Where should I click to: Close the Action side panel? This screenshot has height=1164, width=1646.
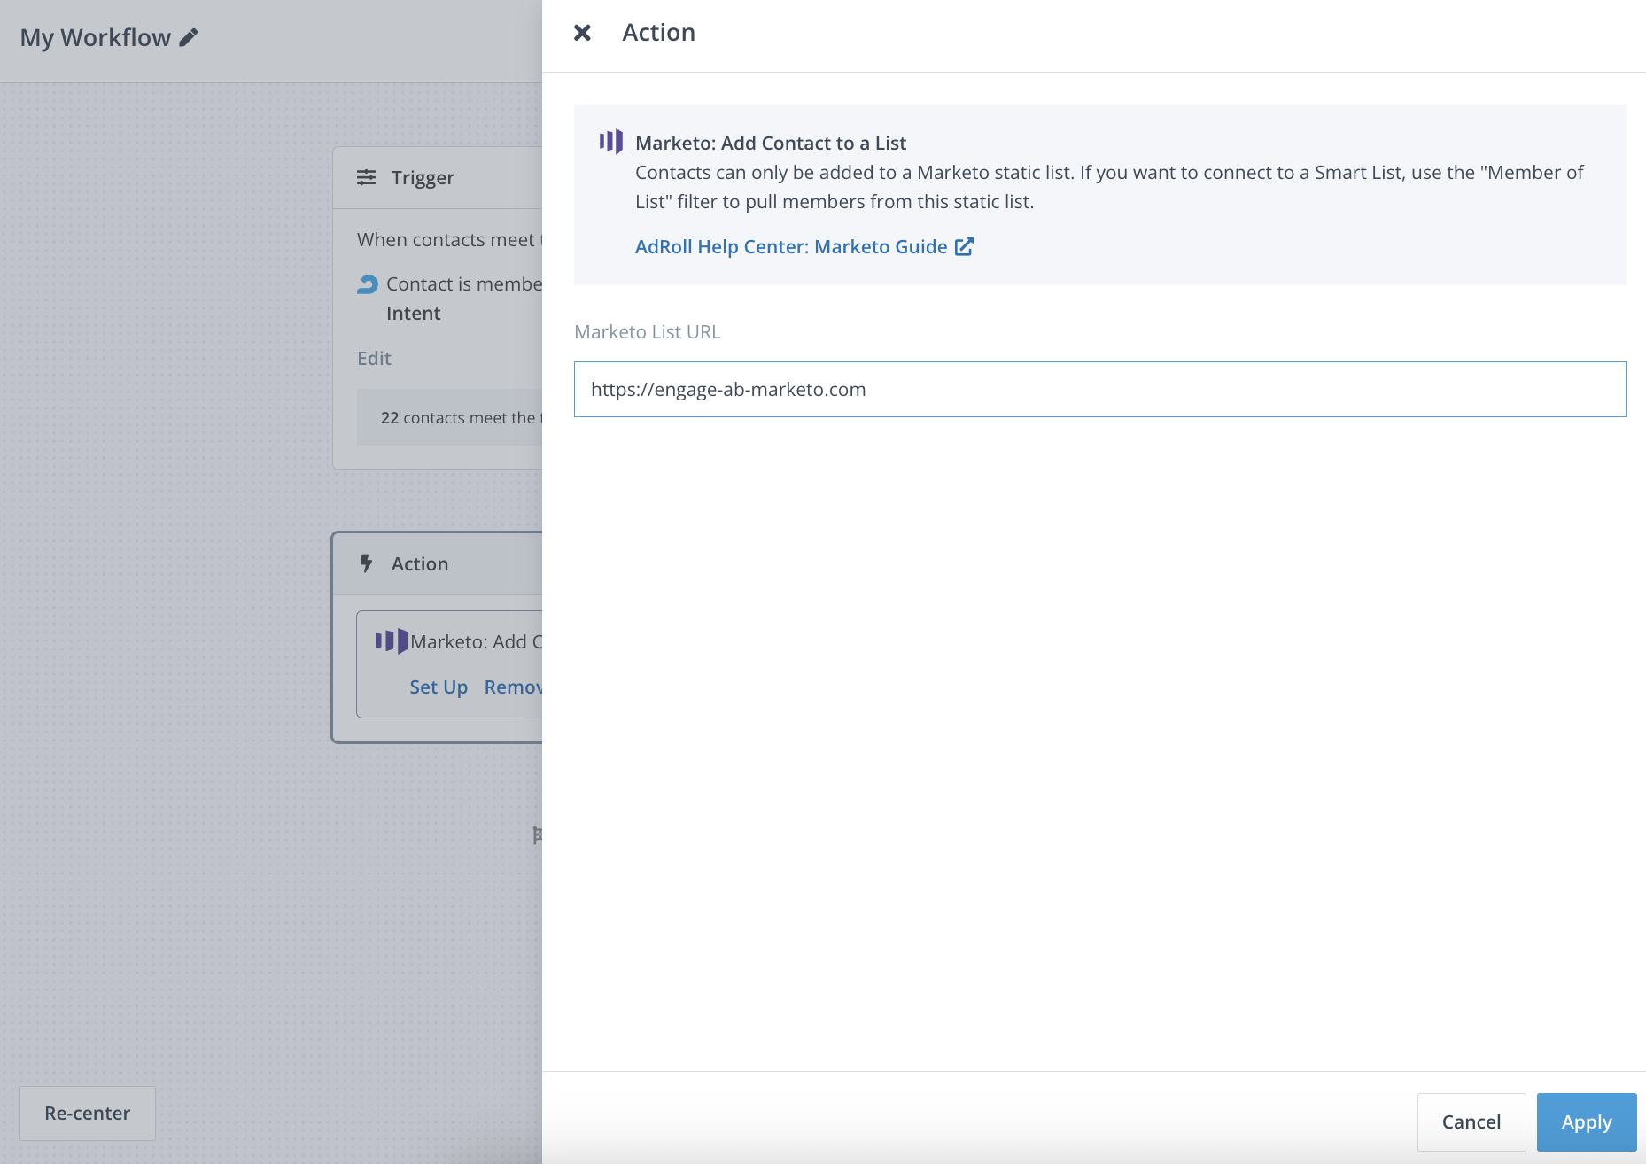pyautogui.click(x=582, y=33)
